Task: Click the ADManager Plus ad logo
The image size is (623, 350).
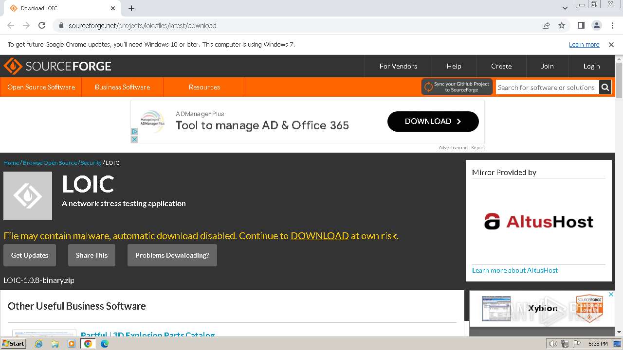Action: [x=152, y=121]
